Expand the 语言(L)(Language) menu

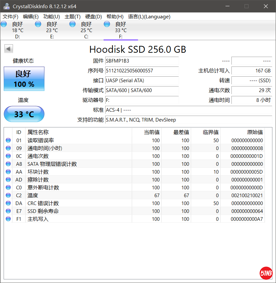click(x=149, y=17)
